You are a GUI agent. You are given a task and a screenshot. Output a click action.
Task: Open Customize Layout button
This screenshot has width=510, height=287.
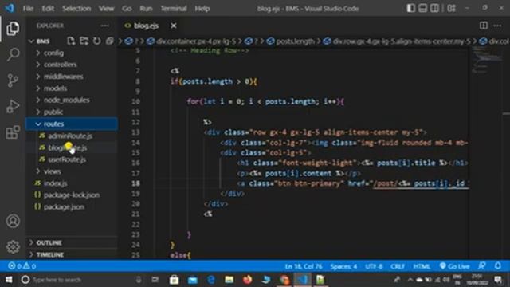pos(451,8)
